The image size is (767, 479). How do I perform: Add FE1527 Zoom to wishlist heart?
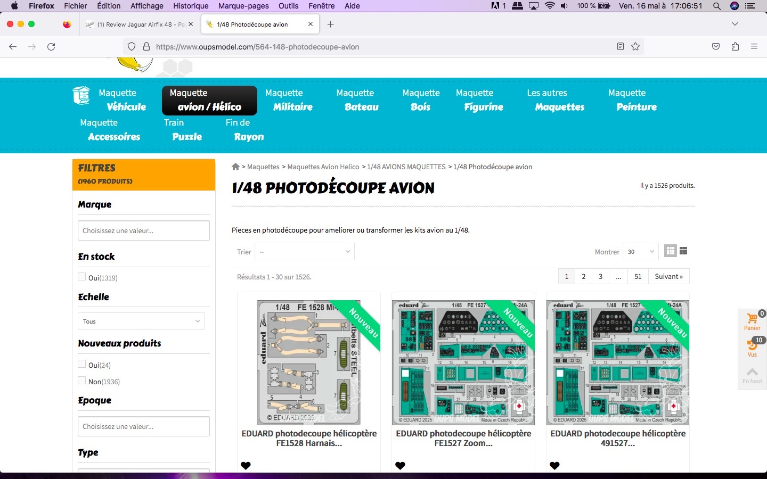[x=400, y=465]
